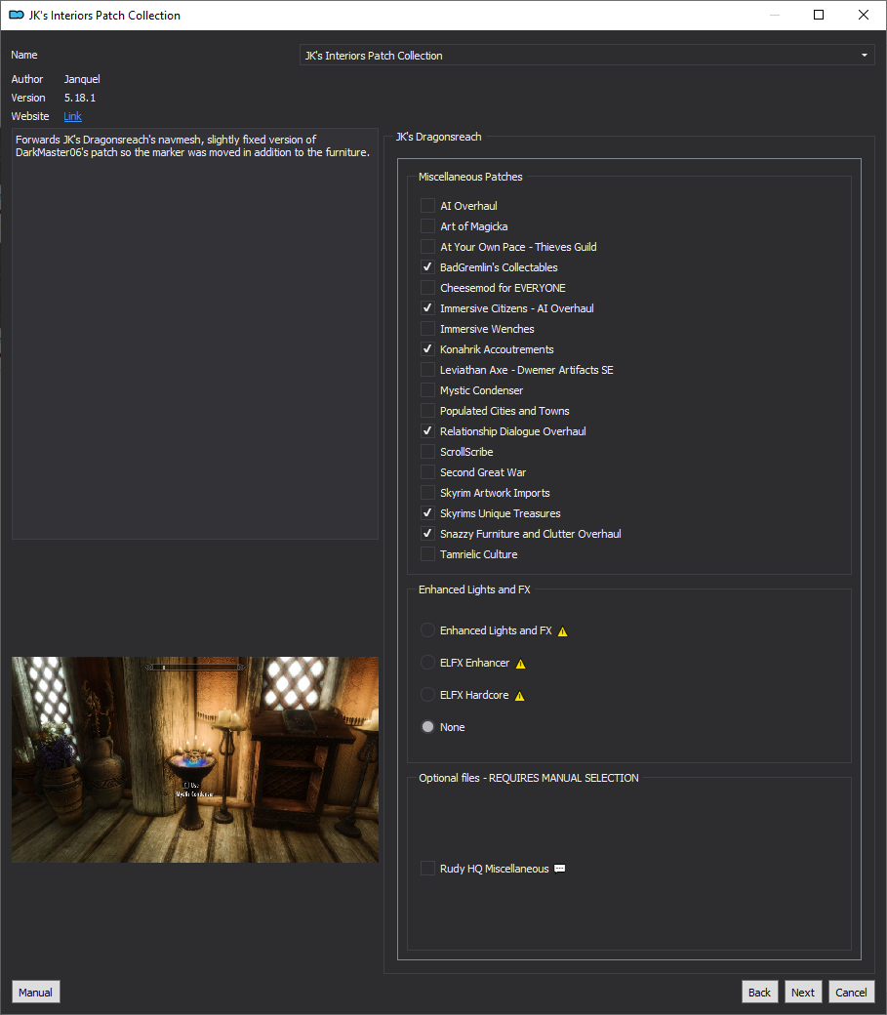887x1015 pixels.
Task: Click the Mystic Condenser preview screenshot
Action: point(195,760)
